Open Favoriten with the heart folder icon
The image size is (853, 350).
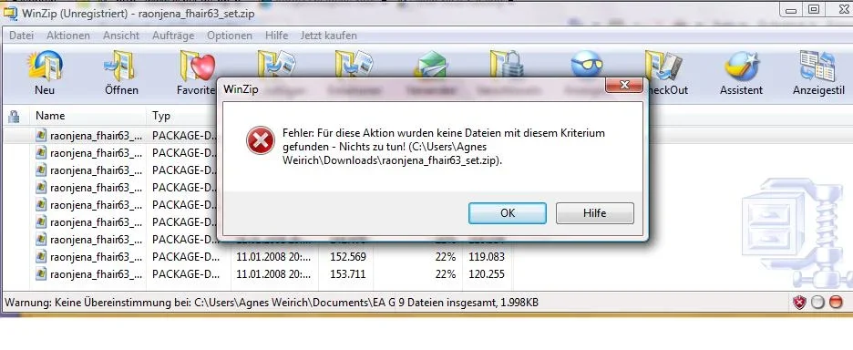(x=198, y=67)
